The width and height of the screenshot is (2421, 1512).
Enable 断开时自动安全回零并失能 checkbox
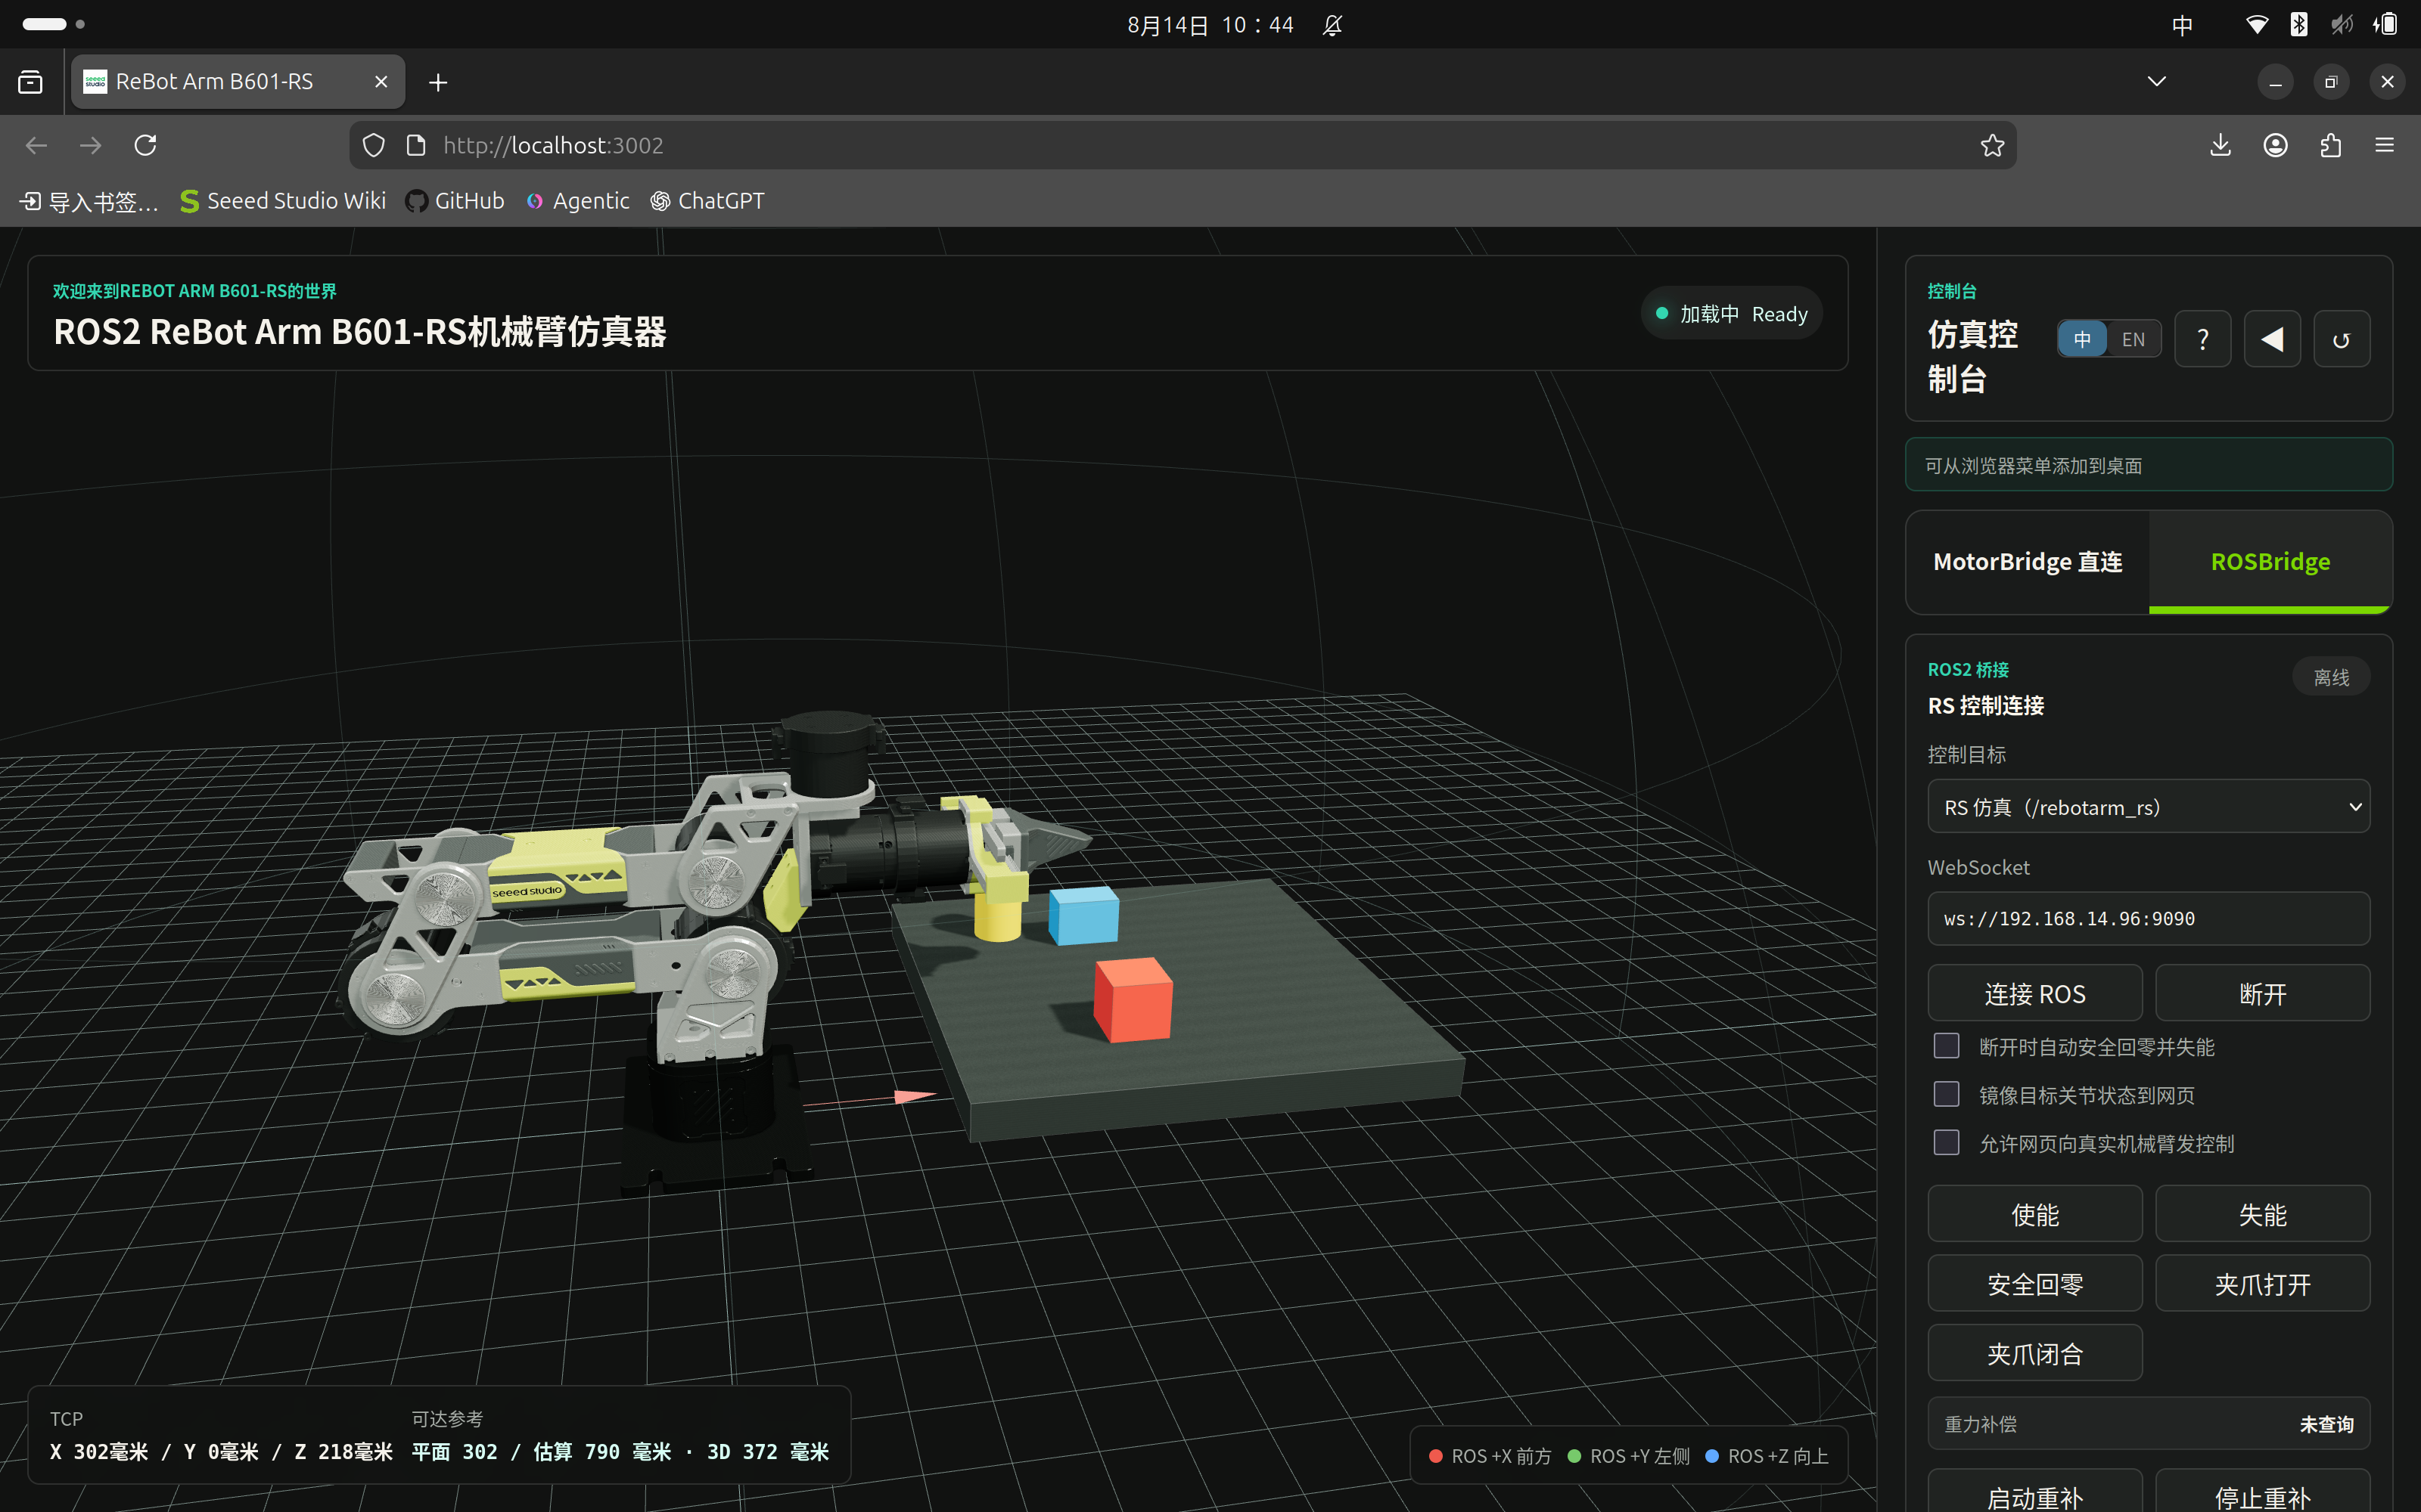point(1946,1046)
